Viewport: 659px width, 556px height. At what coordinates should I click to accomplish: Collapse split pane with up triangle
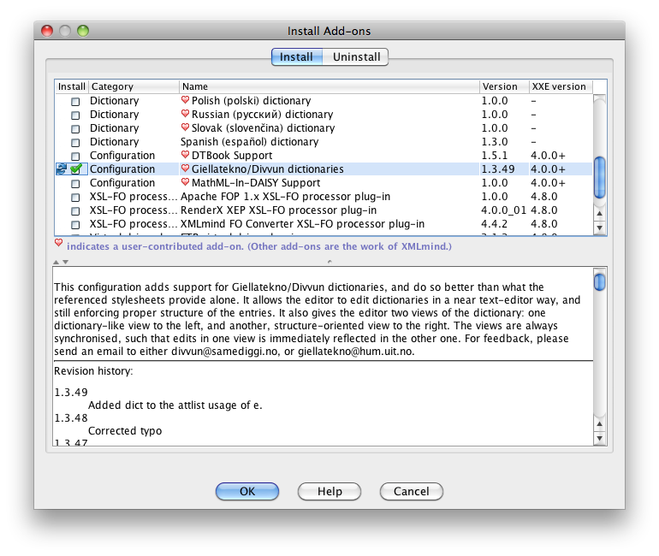(x=56, y=262)
